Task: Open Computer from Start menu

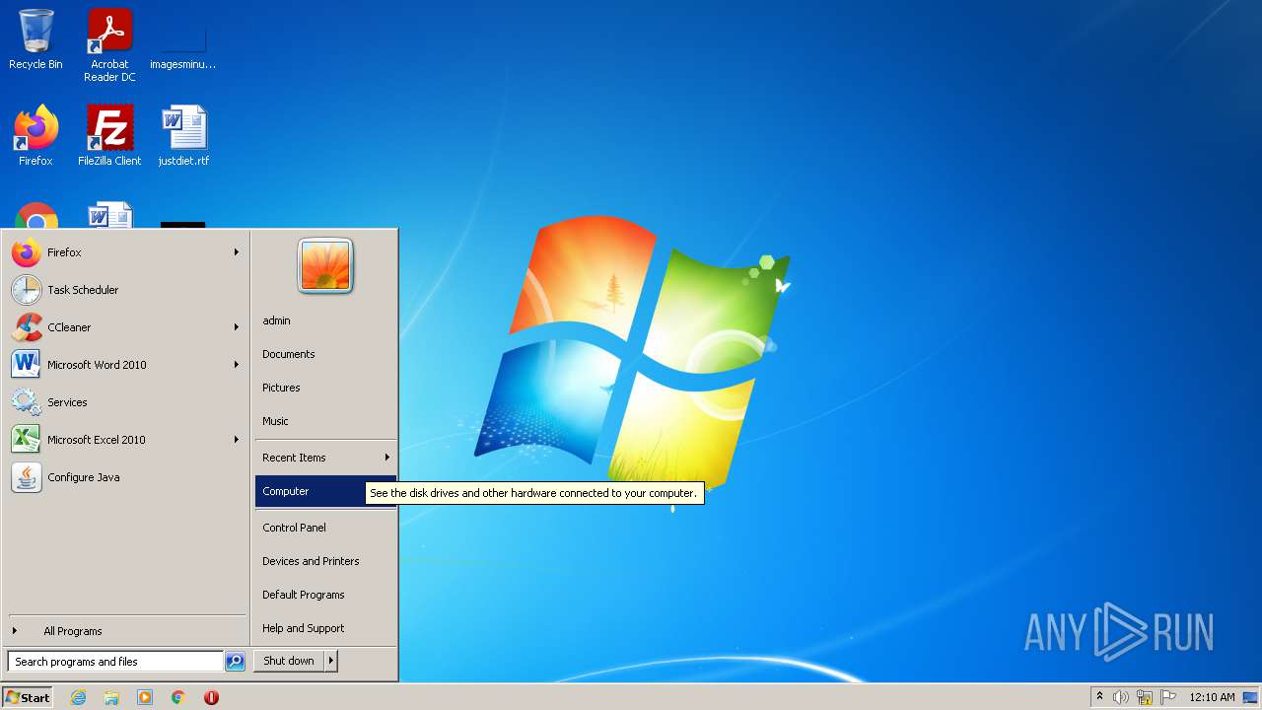Action: 325,491
